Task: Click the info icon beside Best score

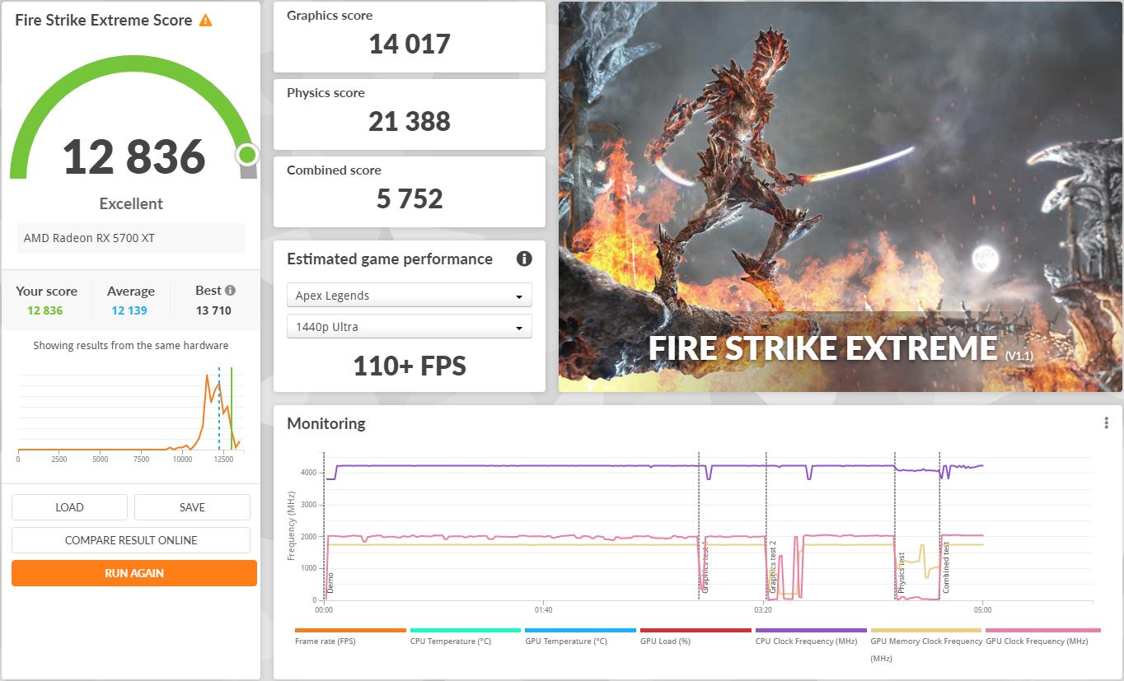Action: [x=230, y=290]
